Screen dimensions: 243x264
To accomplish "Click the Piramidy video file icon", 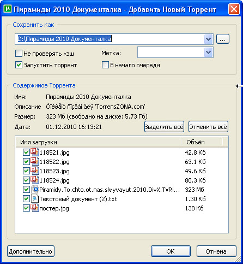I will [35, 190].
